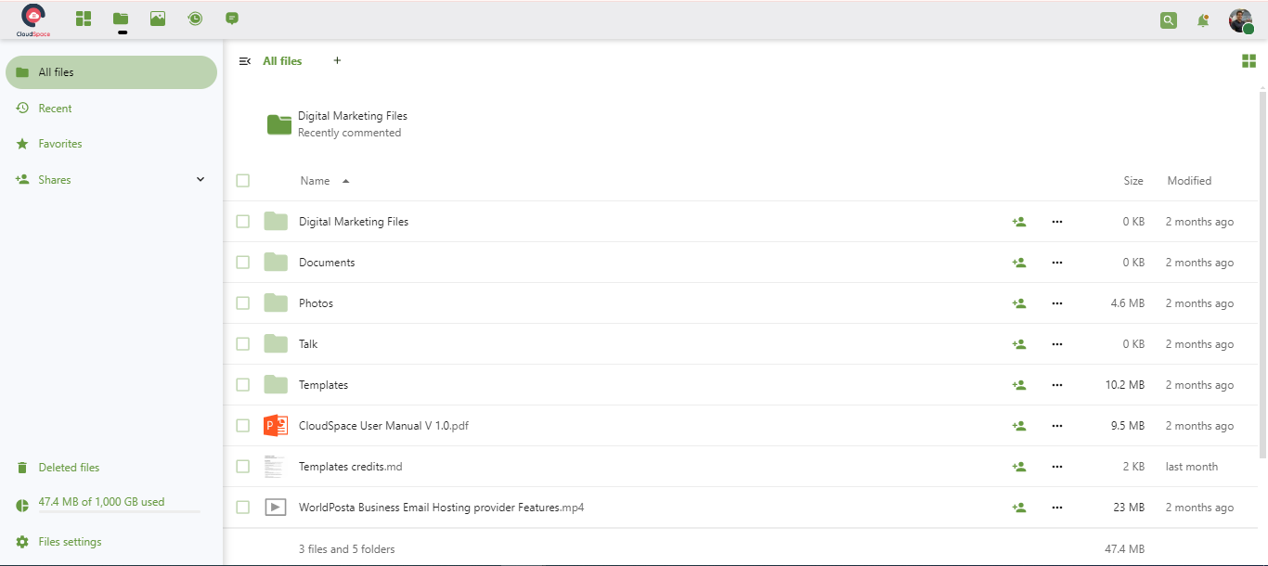The width and height of the screenshot is (1268, 566).
Task: Share the Documents folder
Action: pyautogui.click(x=1019, y=263)
